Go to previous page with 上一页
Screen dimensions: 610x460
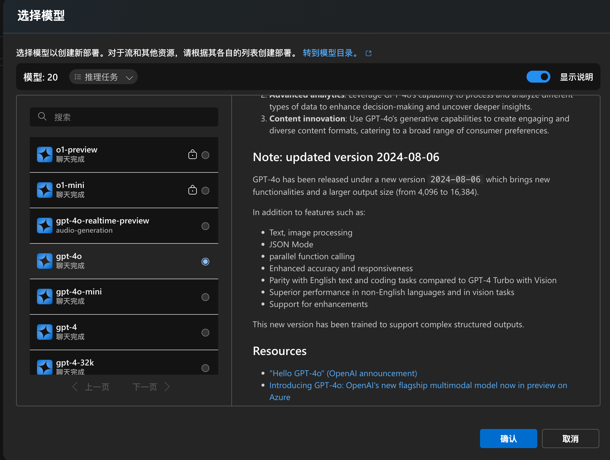(x=91, y=387)
